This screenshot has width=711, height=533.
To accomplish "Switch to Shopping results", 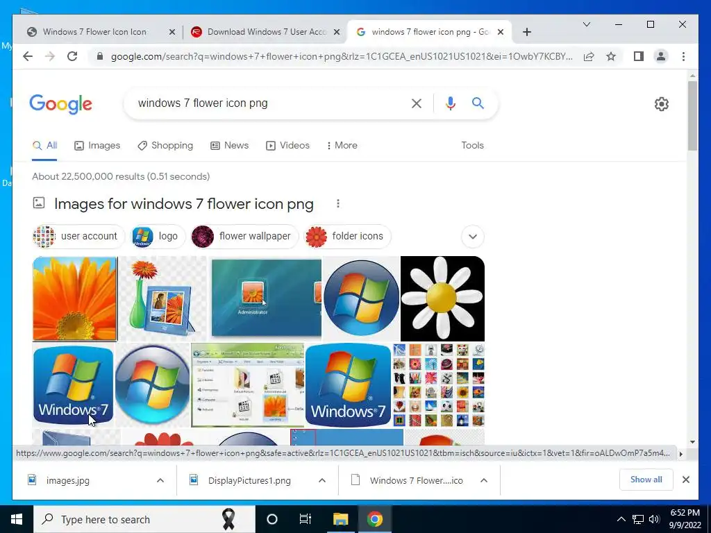I will click(165, 146).
